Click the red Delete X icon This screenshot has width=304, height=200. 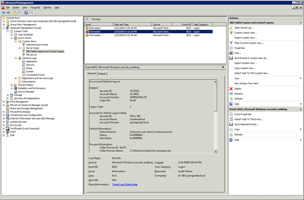point(231,89)
